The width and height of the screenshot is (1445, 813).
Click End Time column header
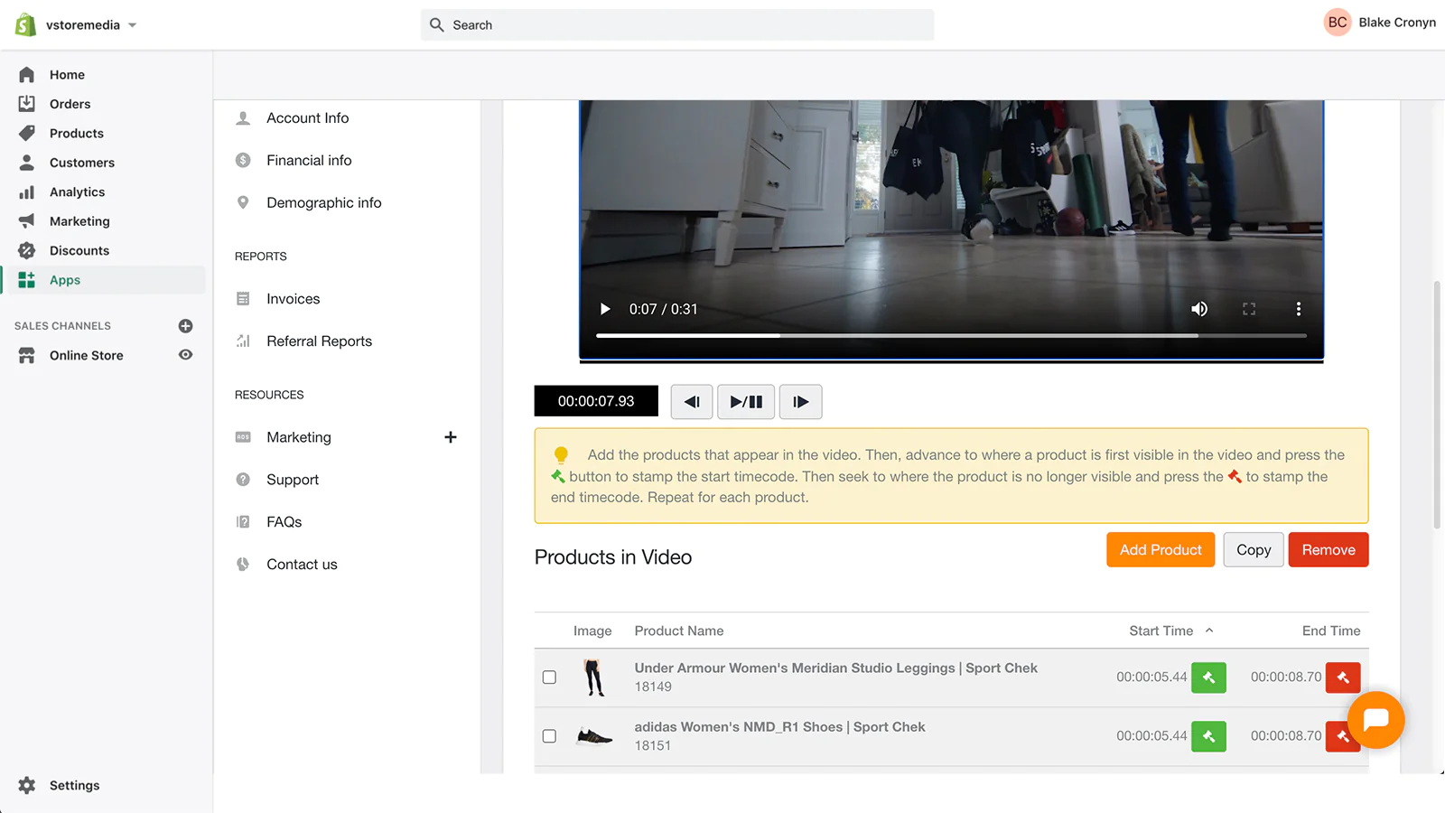(1331, 631)
